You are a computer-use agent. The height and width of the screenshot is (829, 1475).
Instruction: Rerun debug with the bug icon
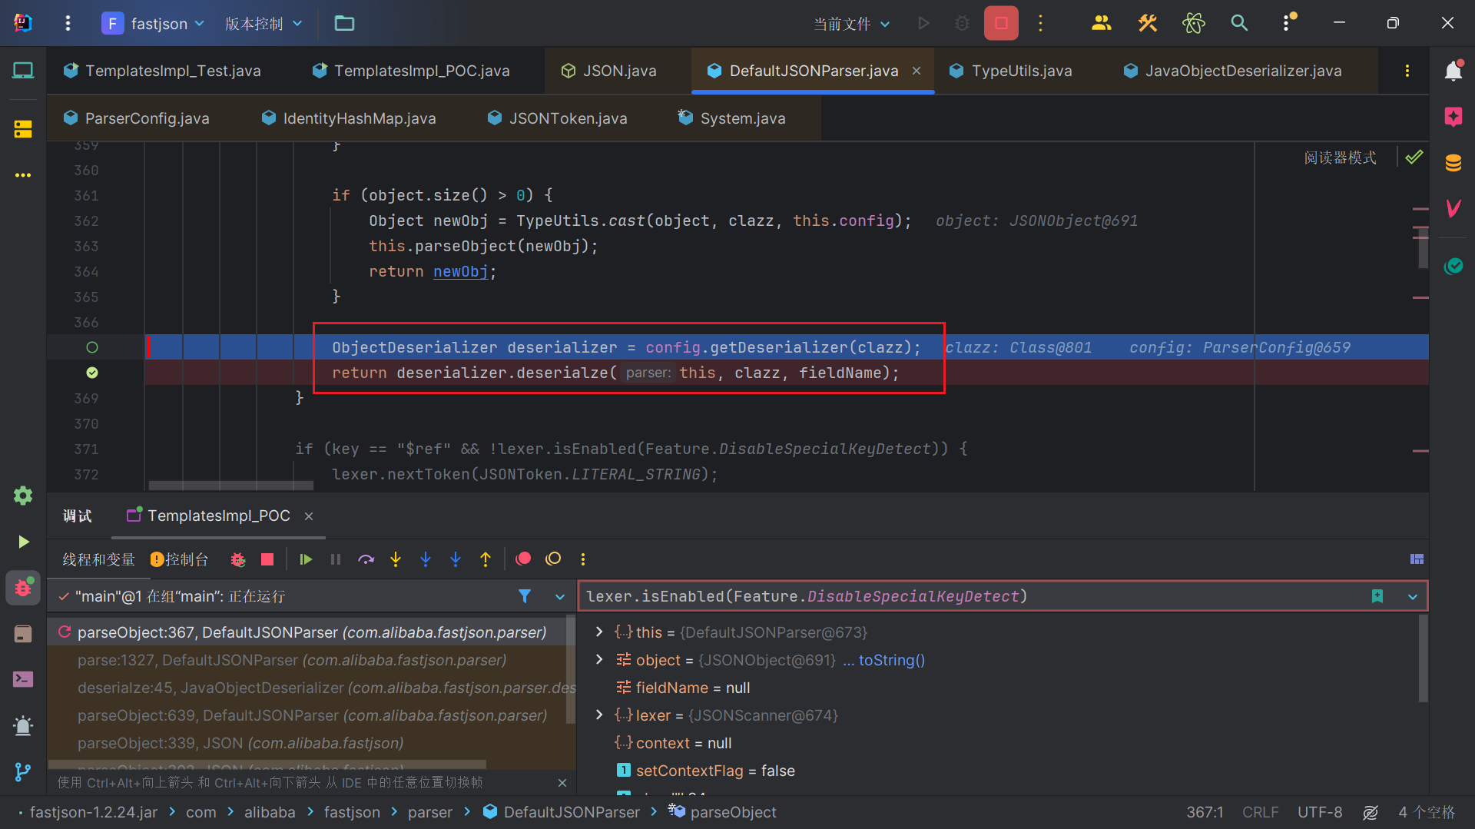click(x=238, y=559)
